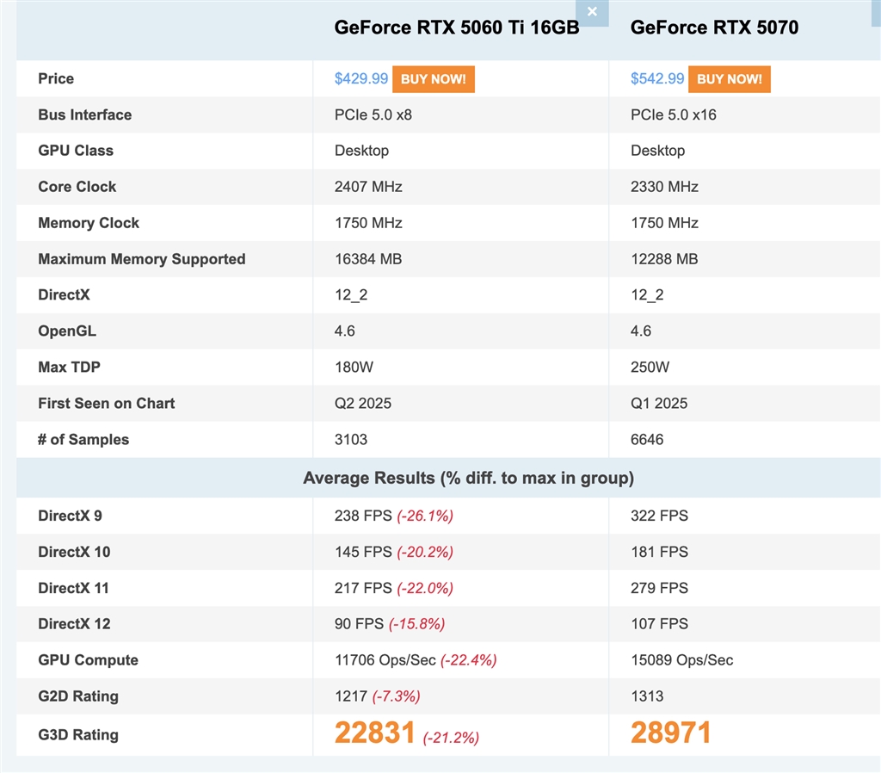Remove the RTX 5060 Ti column with X
The image size is (881, 773).
tap(592, 12)
